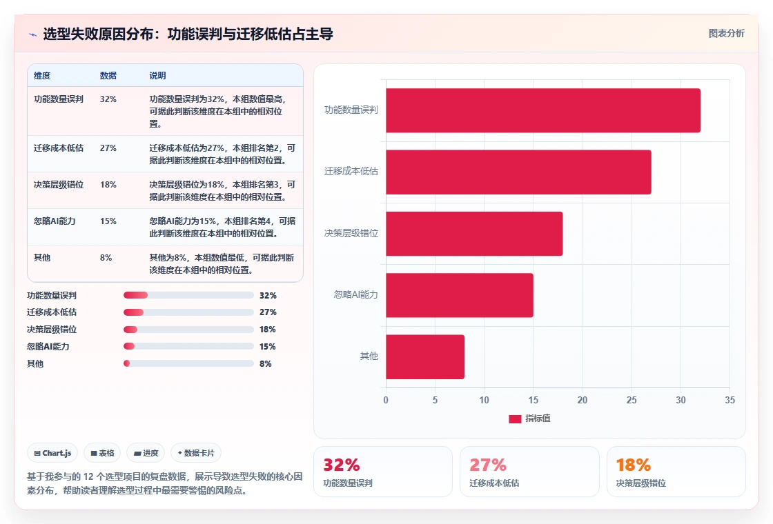
Task: Click the Chart.js tag
Action: click(52, 453)
